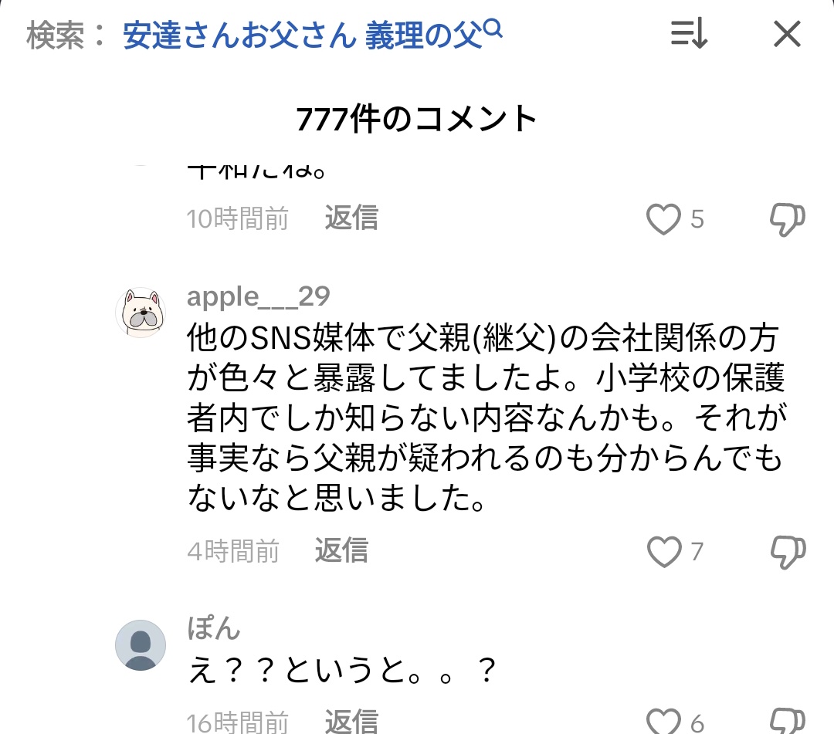Reply to the 10時間前 comment

tap(351, 218)
